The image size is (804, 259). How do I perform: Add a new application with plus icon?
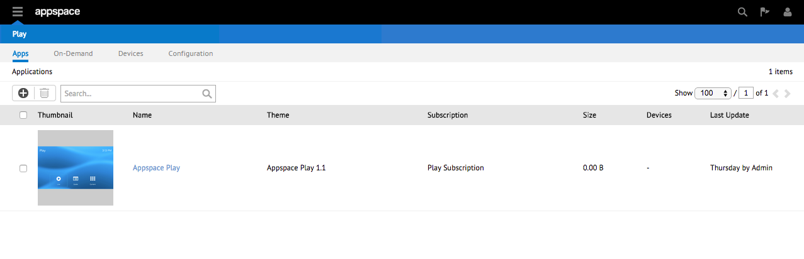(23, 93)
